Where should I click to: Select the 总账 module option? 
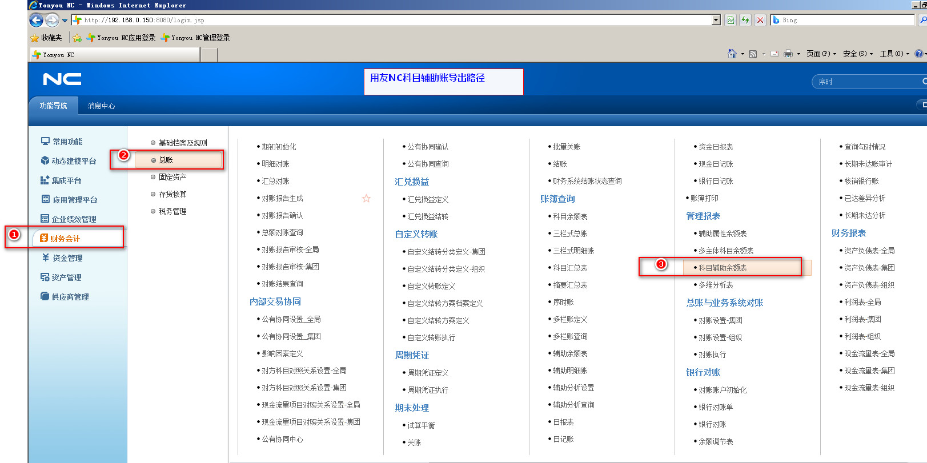(166, 160)
